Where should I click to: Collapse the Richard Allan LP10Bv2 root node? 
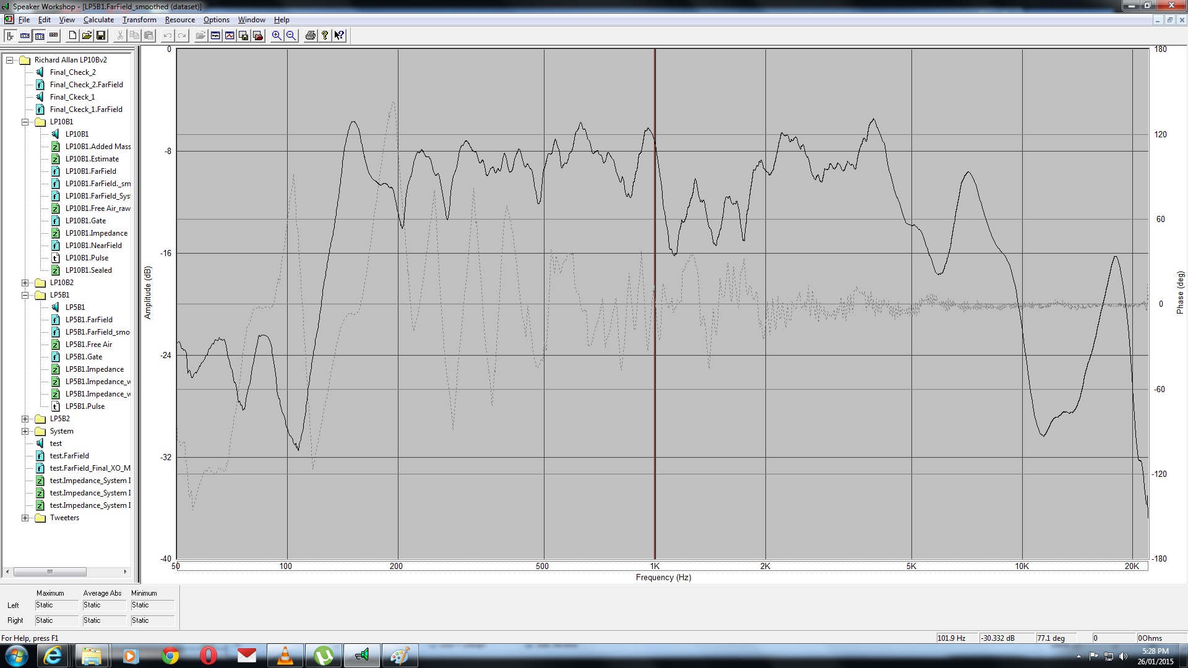pyautogui.click(x=10, y=60)
